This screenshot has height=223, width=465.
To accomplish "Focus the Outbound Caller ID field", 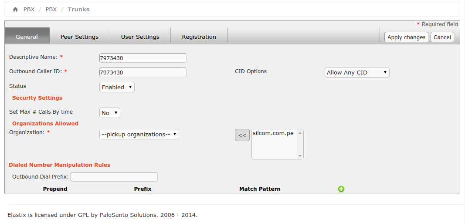I will pyautogui.click(x=143, y=72).
